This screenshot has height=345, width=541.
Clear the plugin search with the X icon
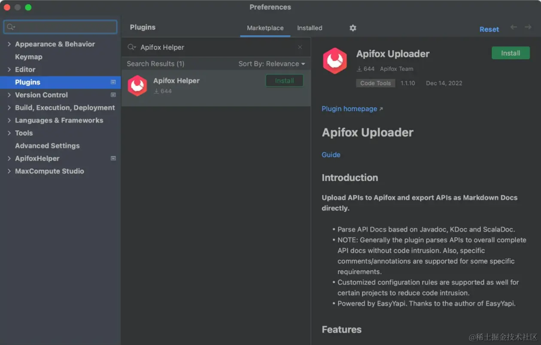[300, 47]
